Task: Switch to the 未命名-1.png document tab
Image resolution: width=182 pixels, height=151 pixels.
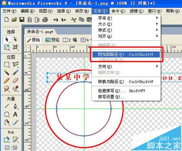Action: [x=40, y=32]
